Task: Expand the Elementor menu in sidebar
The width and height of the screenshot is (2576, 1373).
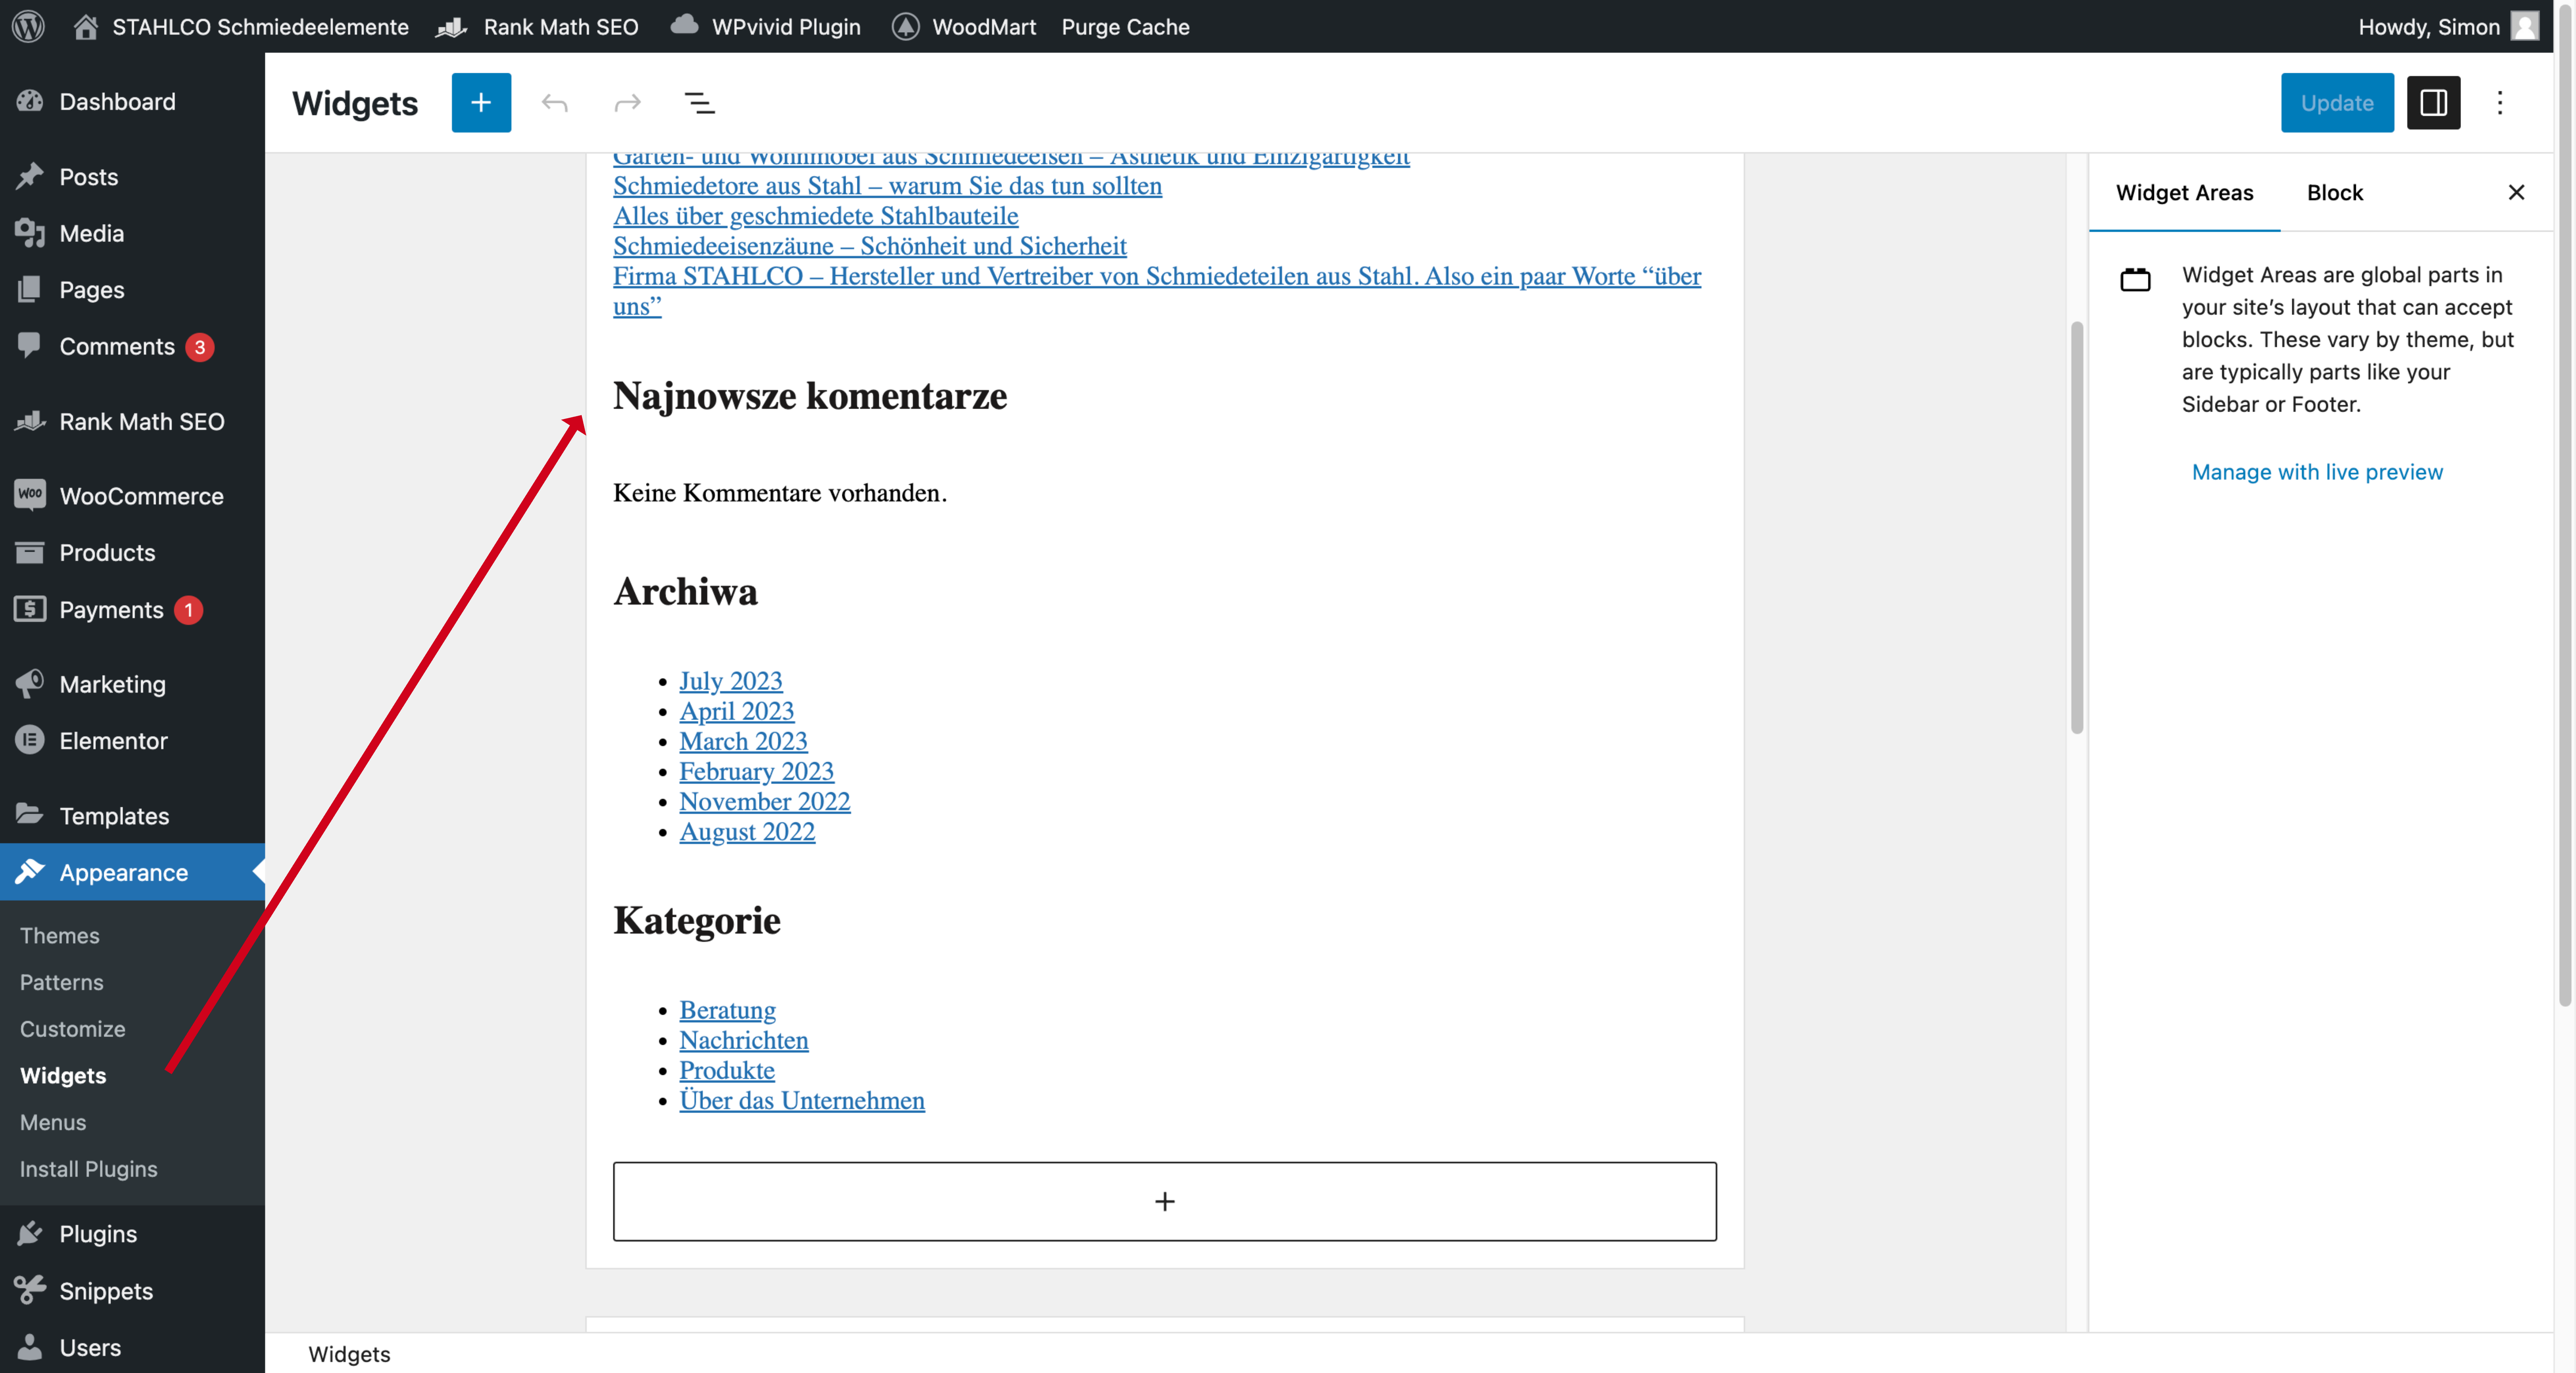Action: 113,741
